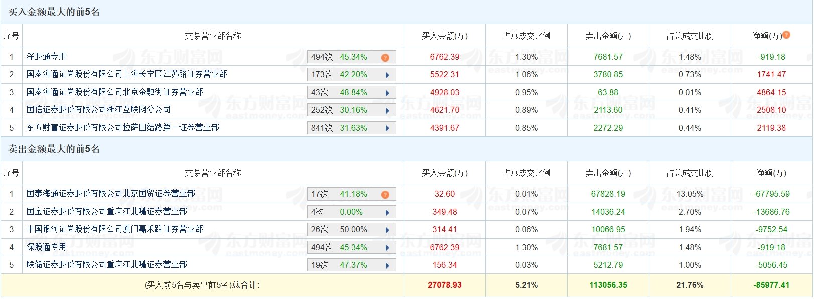Open 国金证券重庆江北嘴证券营业部 link

(x=106, y=212)
